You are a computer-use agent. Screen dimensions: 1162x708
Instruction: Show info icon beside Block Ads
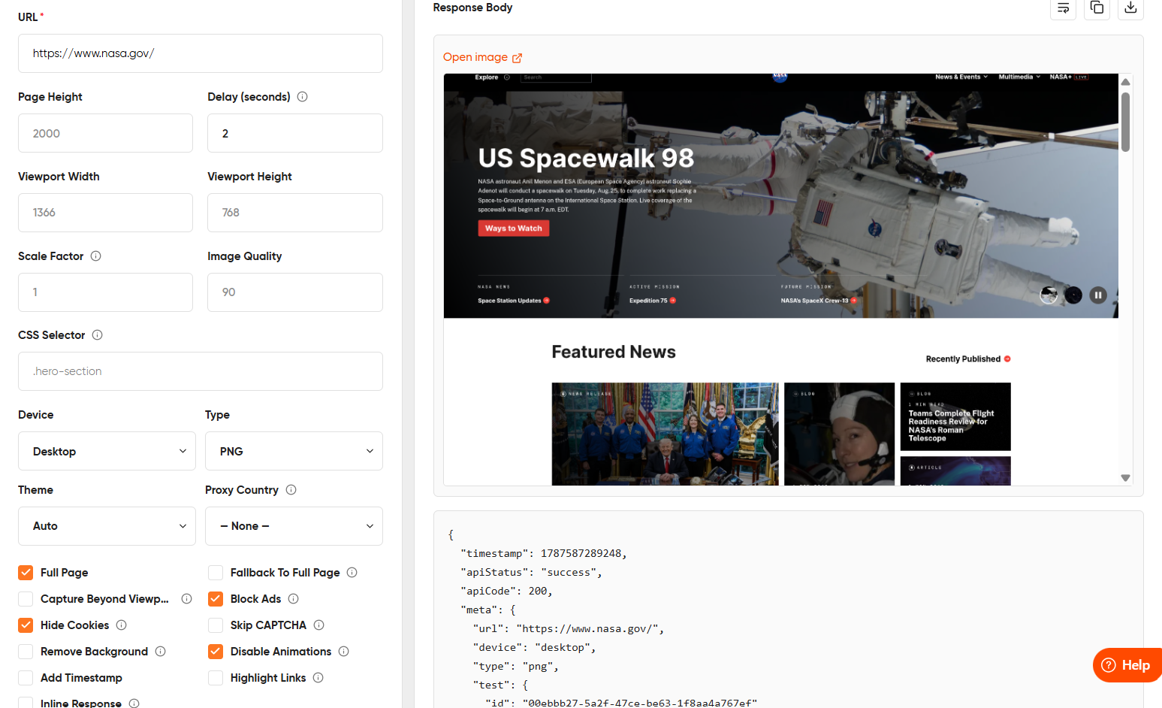pos(293,599)
